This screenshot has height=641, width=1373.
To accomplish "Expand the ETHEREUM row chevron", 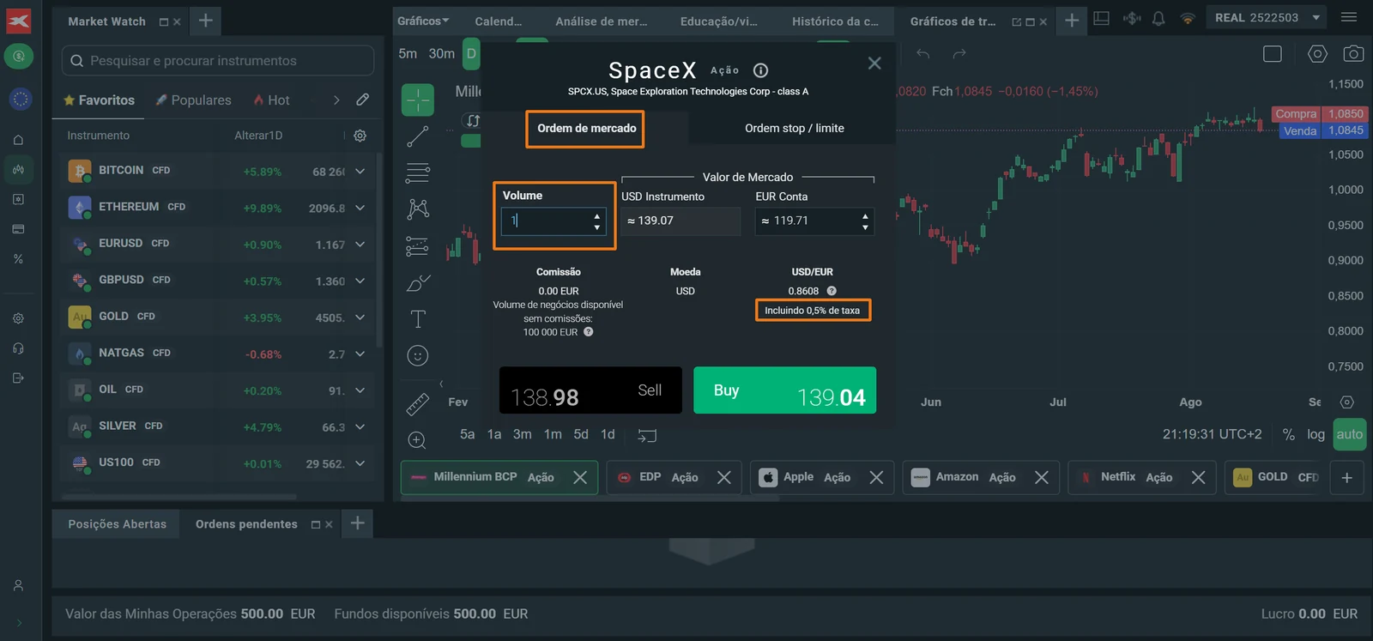I will tap(360, 208).
